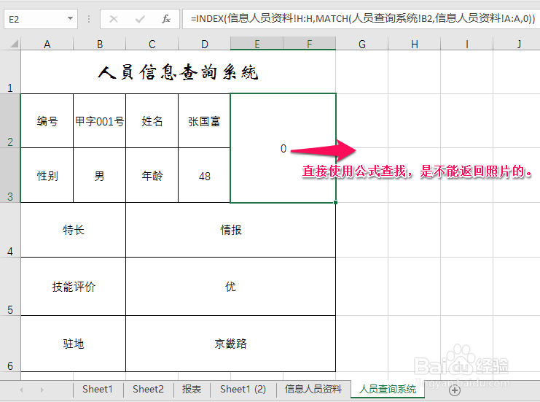Image resolution: width=540 pixels, height=402 pixels.
Task: Select the cell labeled 编号
Action: pyautogui.click(x=47, y=121)
